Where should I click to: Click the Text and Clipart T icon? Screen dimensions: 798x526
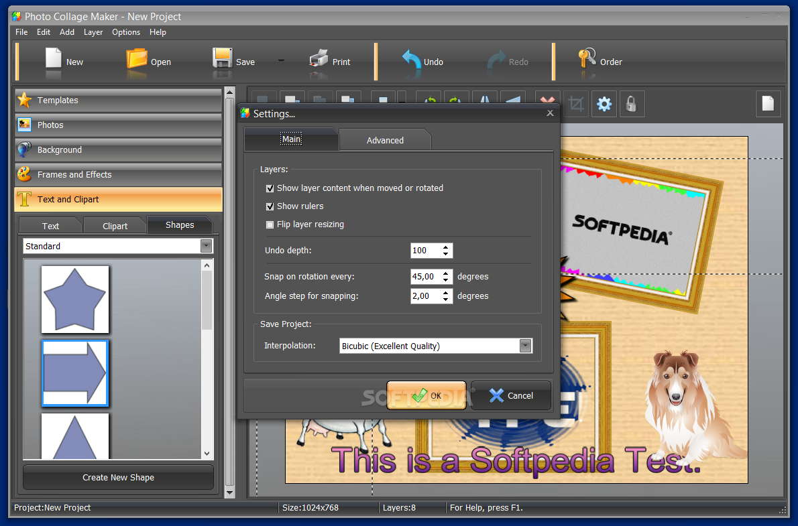[24, 199]
